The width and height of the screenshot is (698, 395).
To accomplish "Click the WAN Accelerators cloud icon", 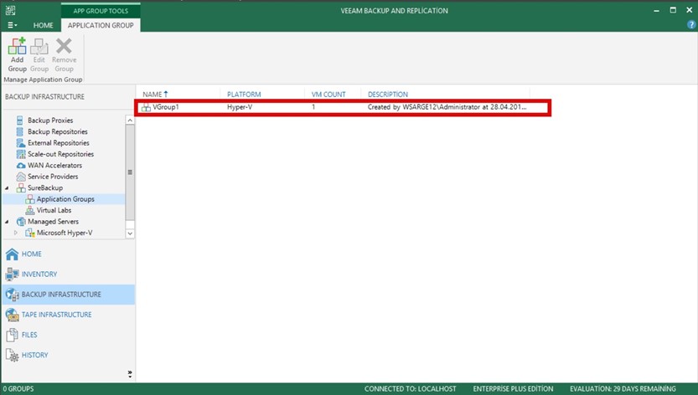I will click(20, 166).
